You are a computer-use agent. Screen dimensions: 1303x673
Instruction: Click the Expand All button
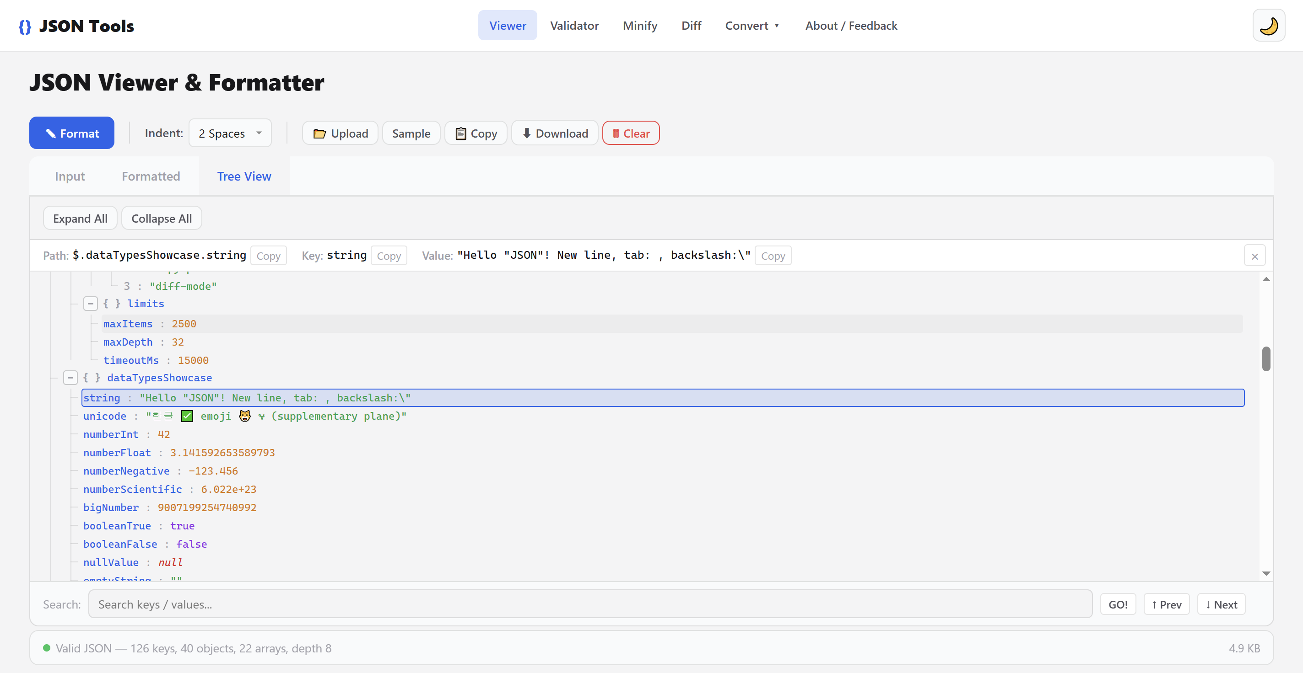80,218
